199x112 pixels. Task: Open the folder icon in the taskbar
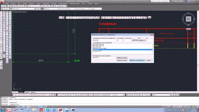pos(35,110)
